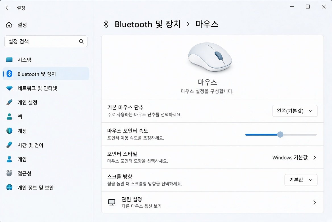The height and width of the screenshot is (222, 332).
Task: Click the monitor icon beside 관련 설정
Action: (x=112, y=202)
